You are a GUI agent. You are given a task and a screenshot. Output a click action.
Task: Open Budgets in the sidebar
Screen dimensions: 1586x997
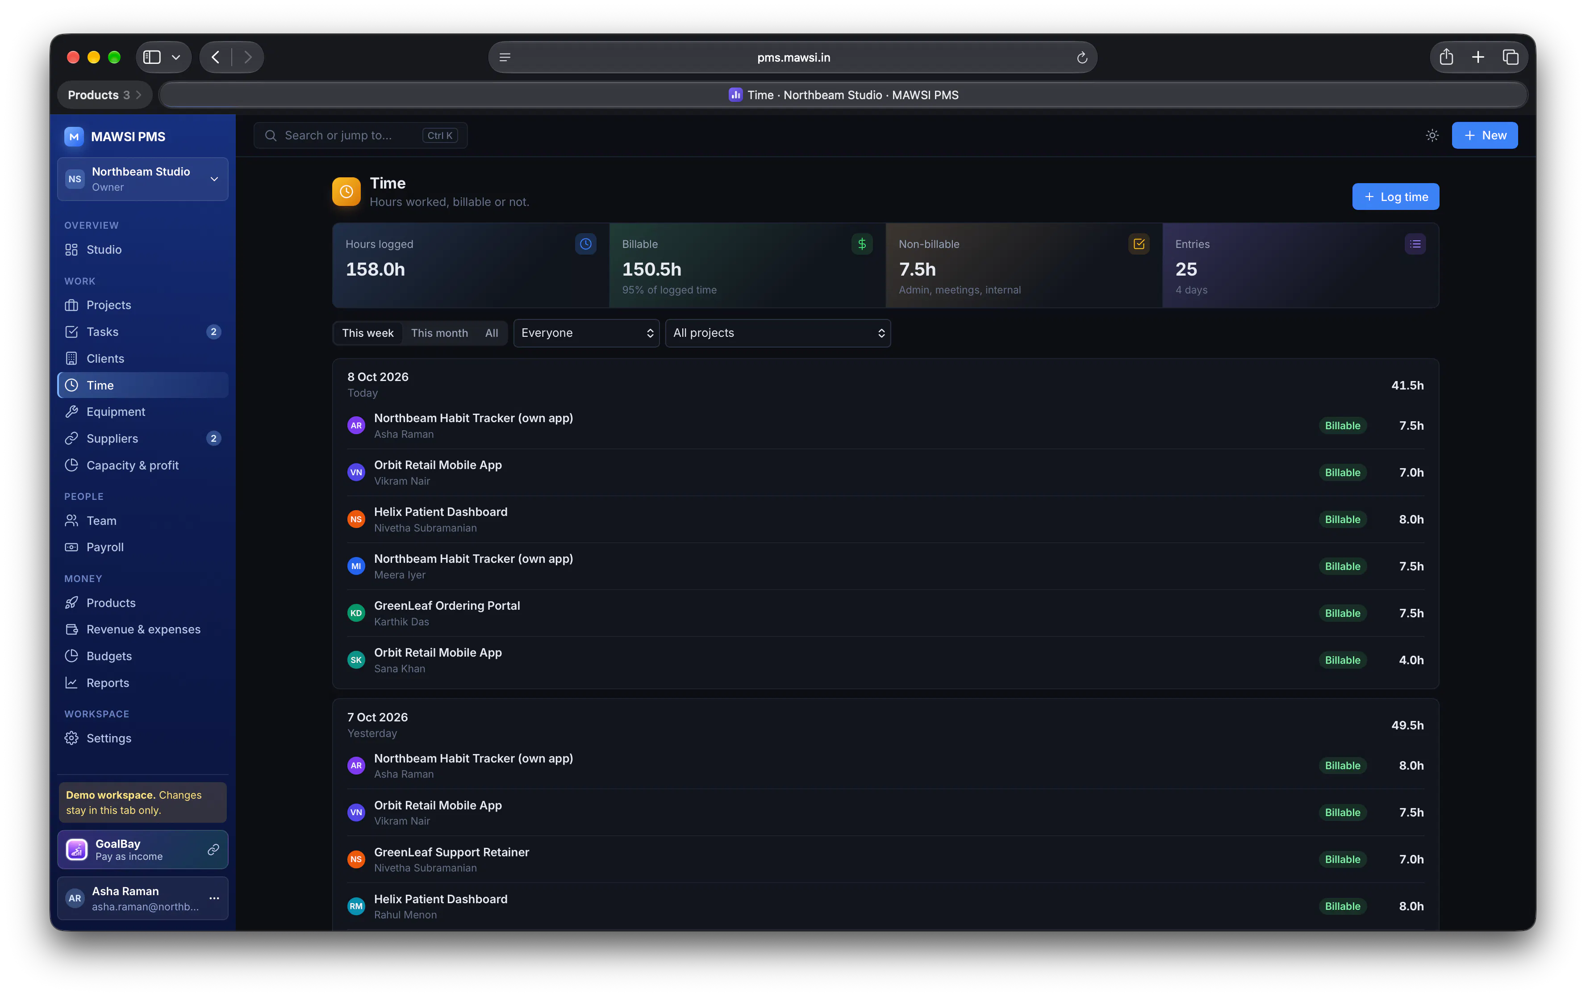click(x=143, y=656)
